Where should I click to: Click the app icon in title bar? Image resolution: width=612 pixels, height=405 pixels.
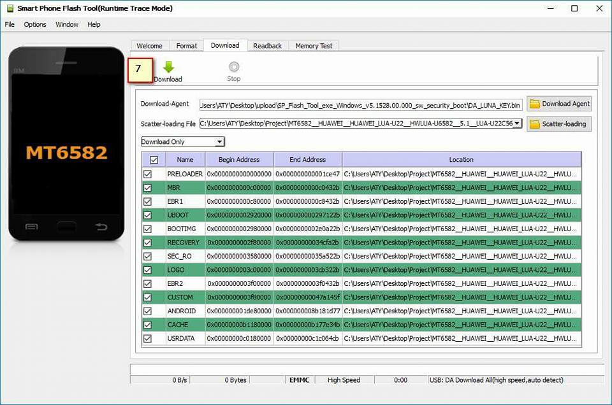click(x=10, y=8)
